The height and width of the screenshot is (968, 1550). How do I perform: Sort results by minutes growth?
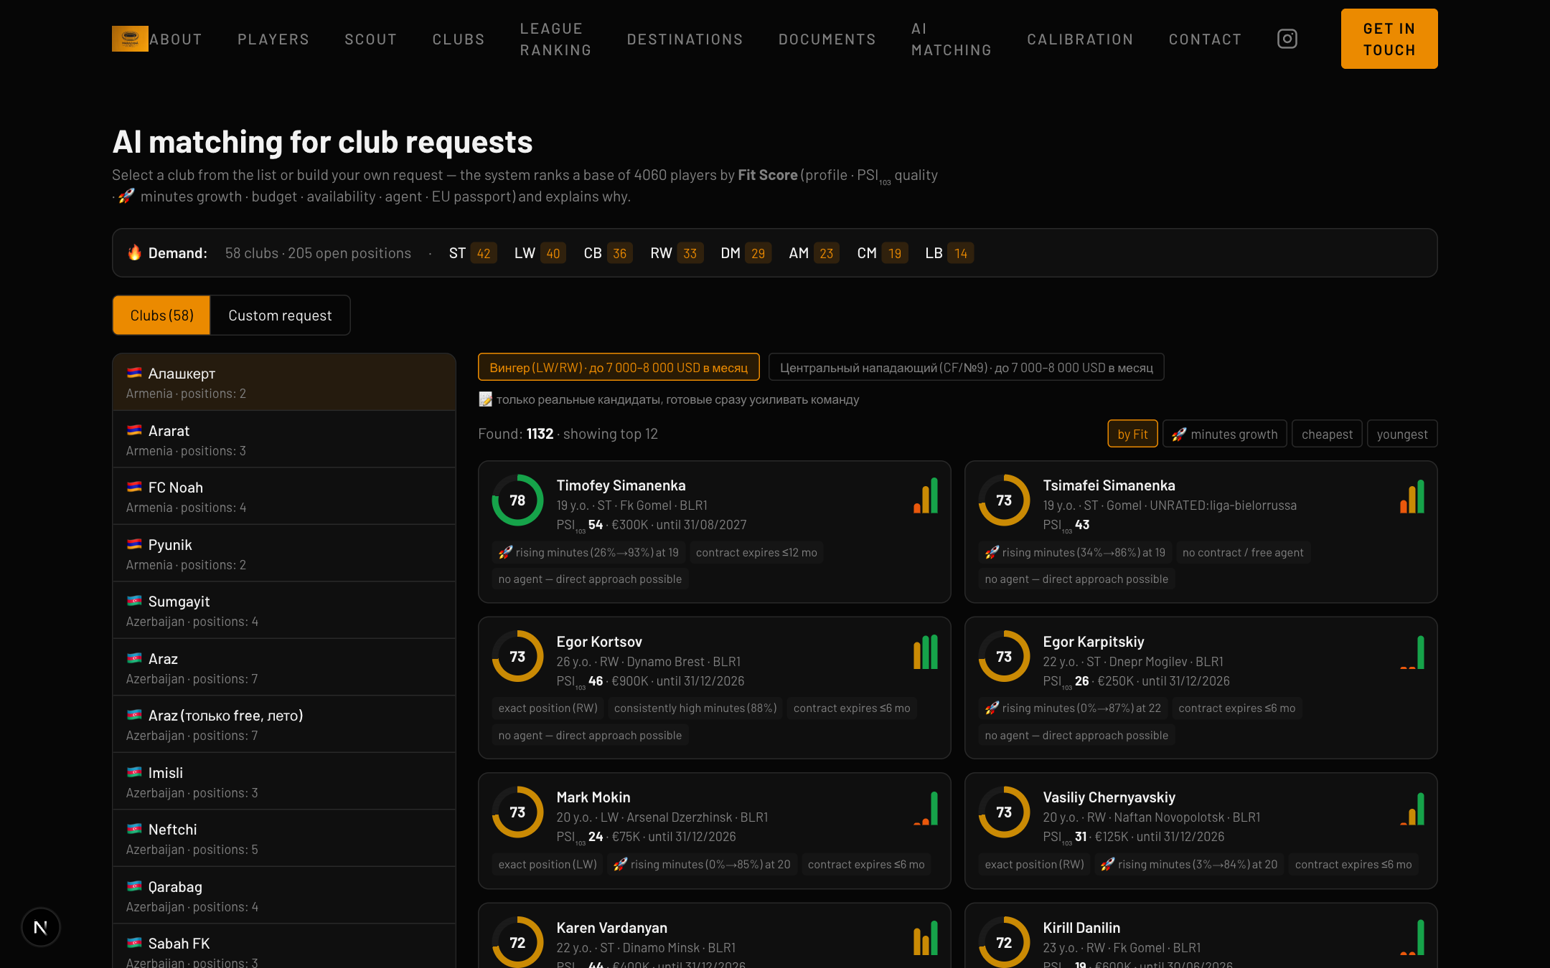[x=1225, y=434]
